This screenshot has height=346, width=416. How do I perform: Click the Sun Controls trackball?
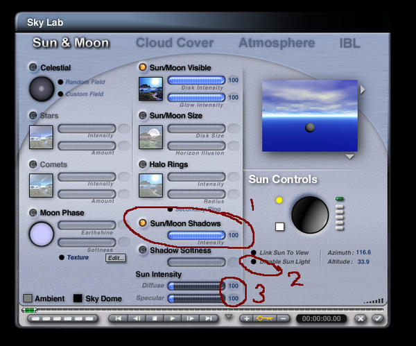tap(310, 215)
